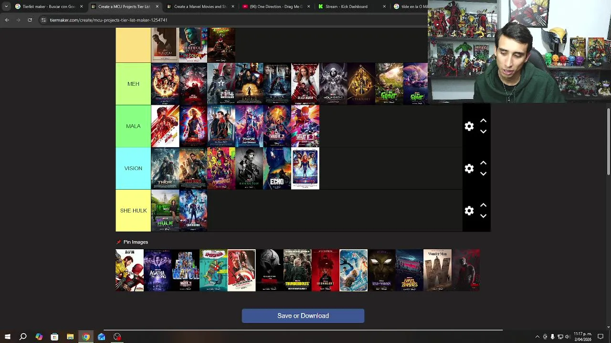Close the Kick Dashboard tab
The image size is (611, 343).
(x=384, y=7)
